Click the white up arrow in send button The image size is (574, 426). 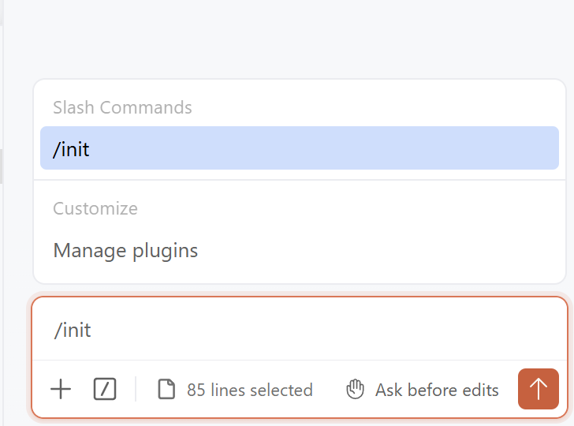tap(538, 389)
